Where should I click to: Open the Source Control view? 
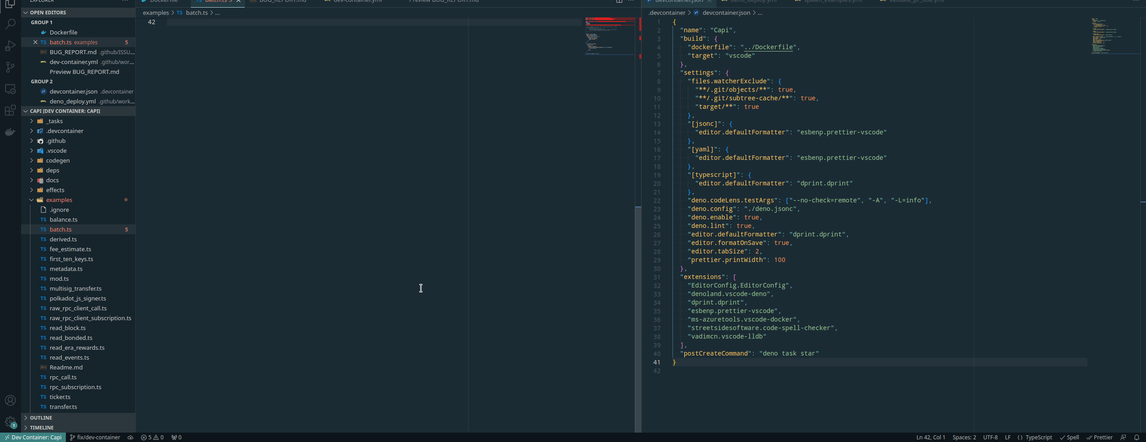click(x=10, y=67)
